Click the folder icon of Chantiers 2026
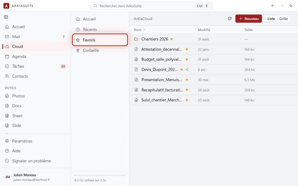298x186 pixels. click(x=136, y=39)
